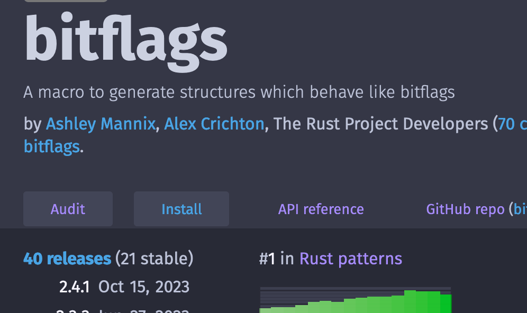
Task: Browse the Rust patterns category
Action: coord(350,259)
